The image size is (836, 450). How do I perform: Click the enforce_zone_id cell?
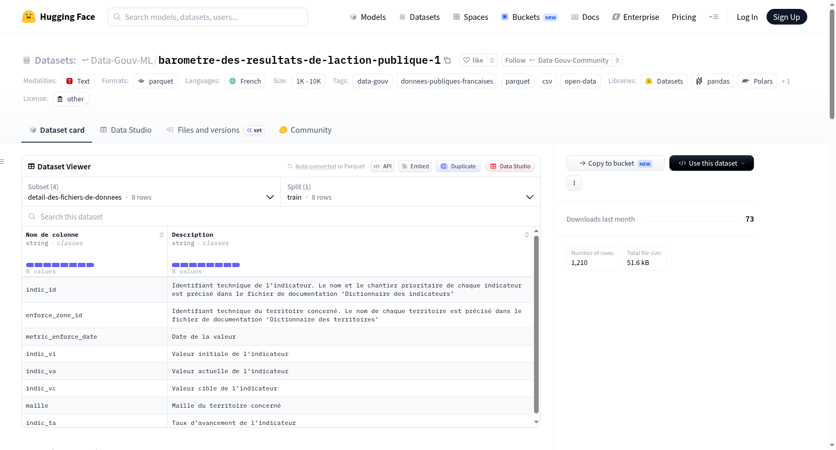click(94, 315)
